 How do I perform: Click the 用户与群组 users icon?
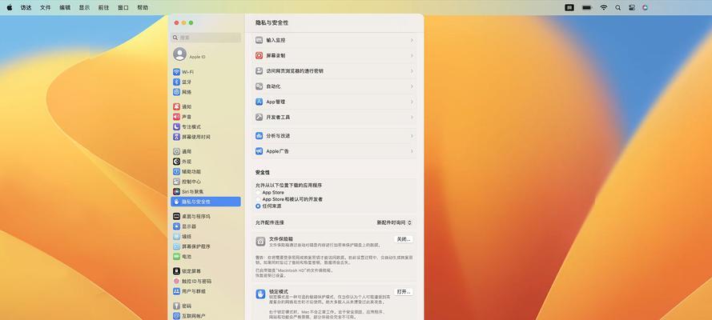pos(177,291)
